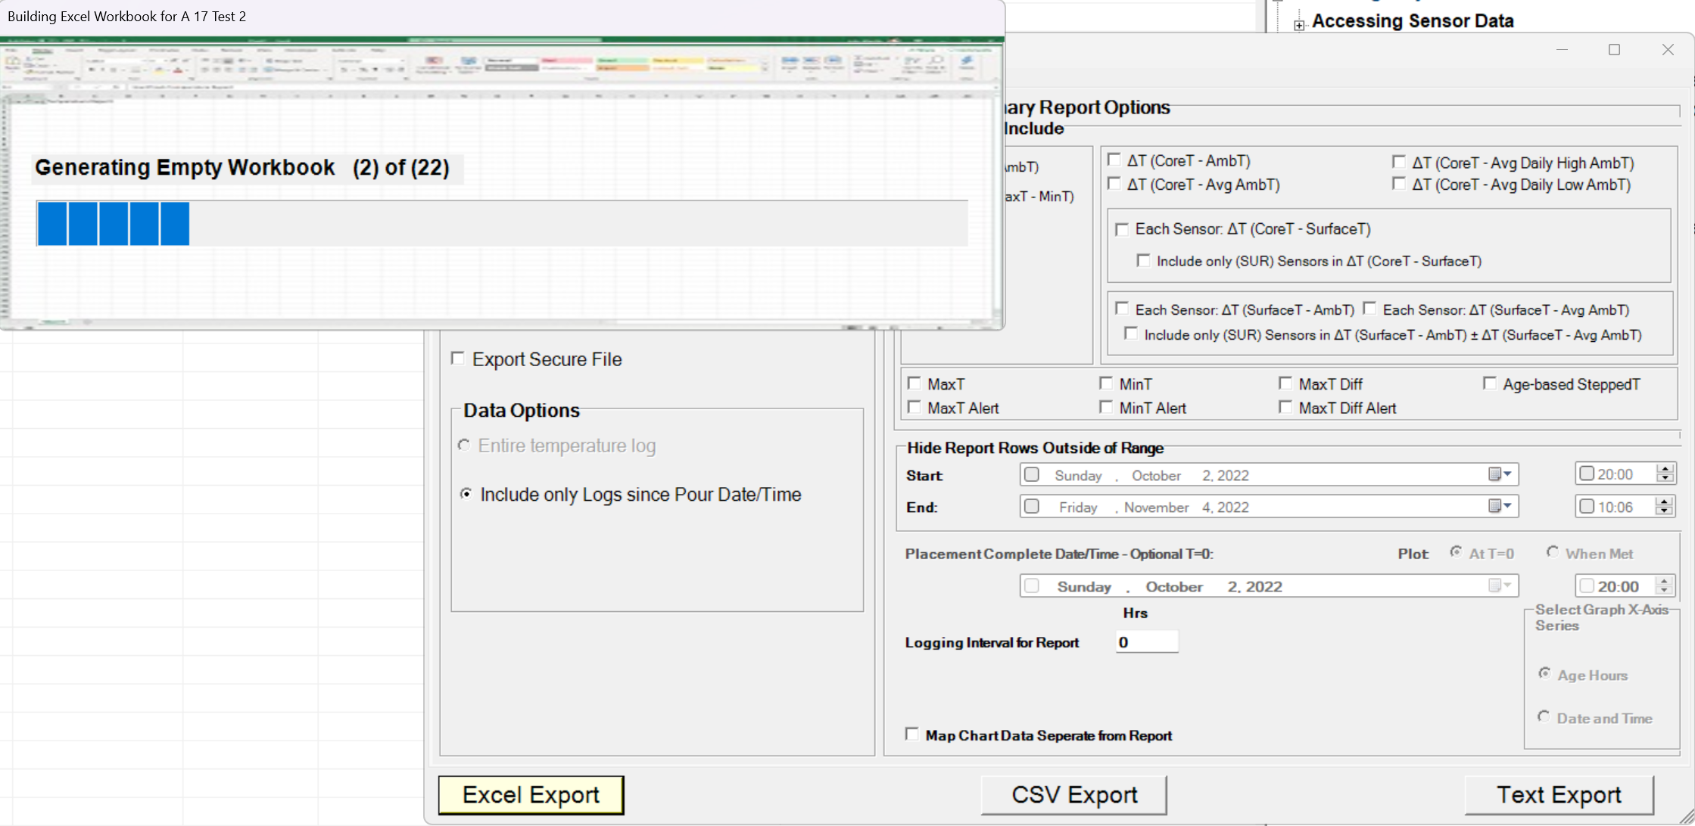
Task: Click the Text Export button
Action: coord(1559,795)
